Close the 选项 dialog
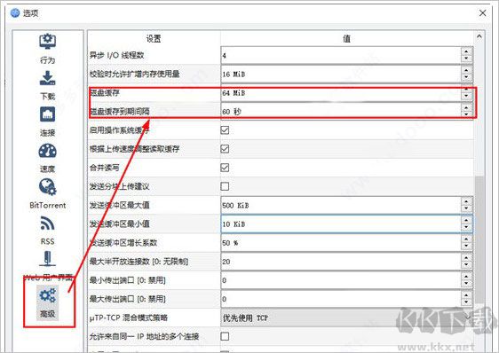Viewport: 499px width, 353px height. coord(482,13)
